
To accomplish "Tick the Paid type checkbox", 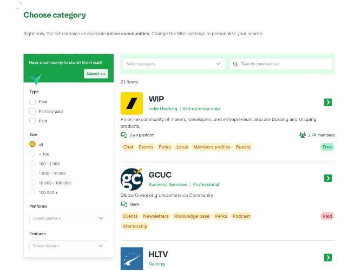I will coord(32,121).
